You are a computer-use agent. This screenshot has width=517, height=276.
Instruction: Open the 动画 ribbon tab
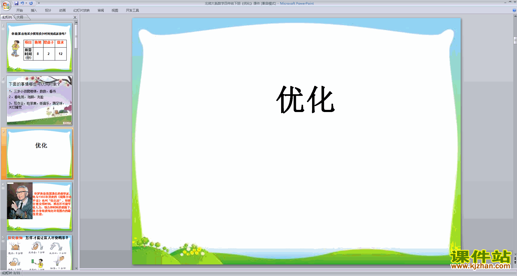(62, 11)
